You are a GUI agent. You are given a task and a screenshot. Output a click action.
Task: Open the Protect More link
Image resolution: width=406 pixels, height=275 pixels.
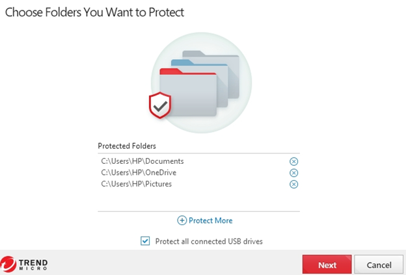(x=211, y=220)
